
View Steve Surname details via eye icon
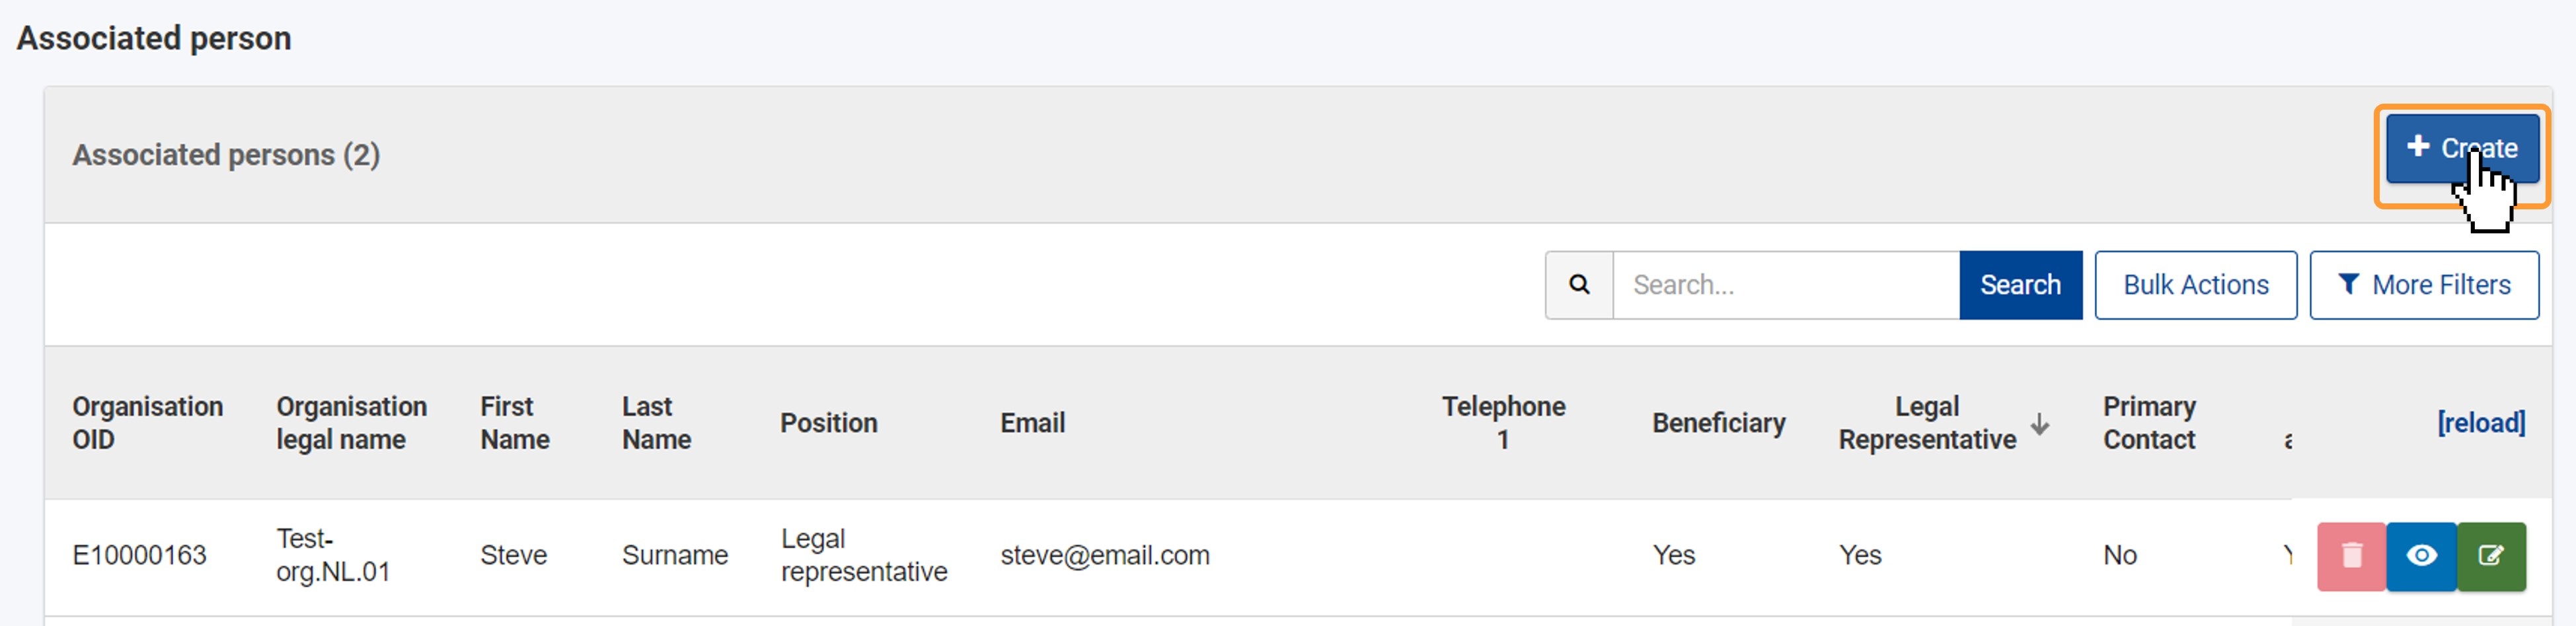2421,556
